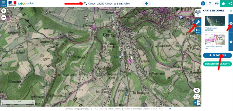Open the Région Occitanie attribution link
This screenshot has width=233, height=111.
pos(114,109)
